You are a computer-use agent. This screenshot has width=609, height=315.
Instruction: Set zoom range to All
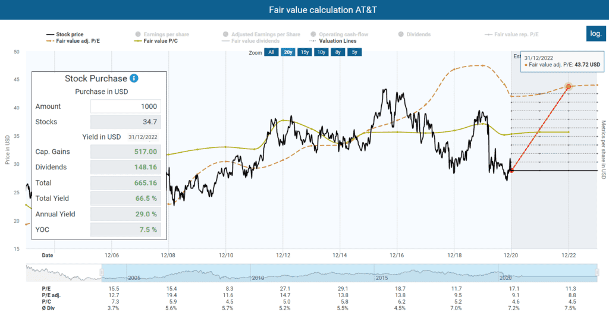pos(271,52)
